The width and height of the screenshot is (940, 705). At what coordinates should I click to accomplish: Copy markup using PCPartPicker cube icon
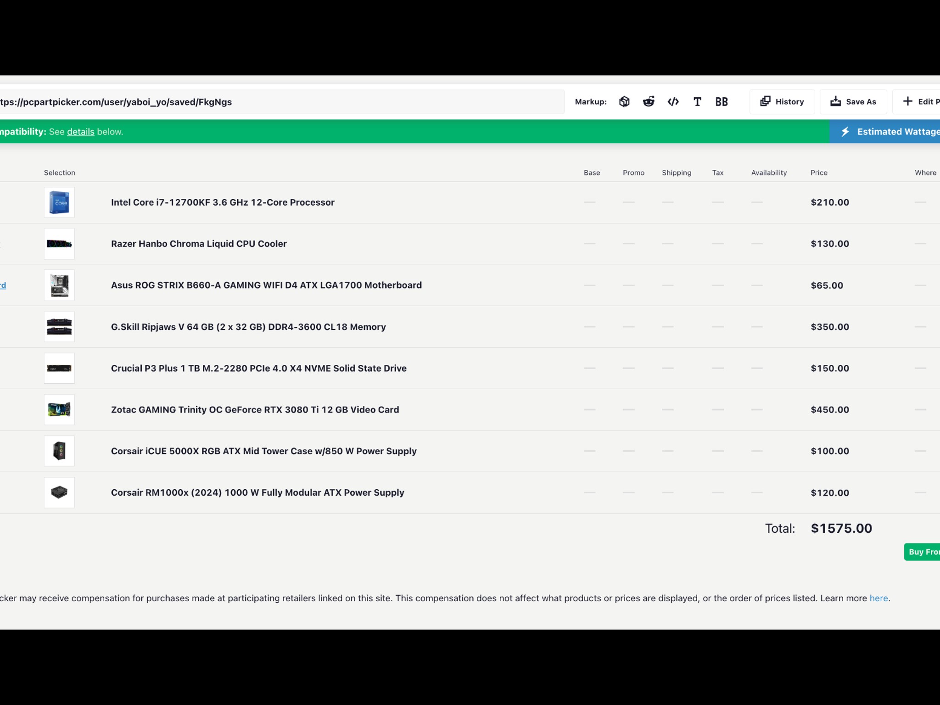click(624, 102)
